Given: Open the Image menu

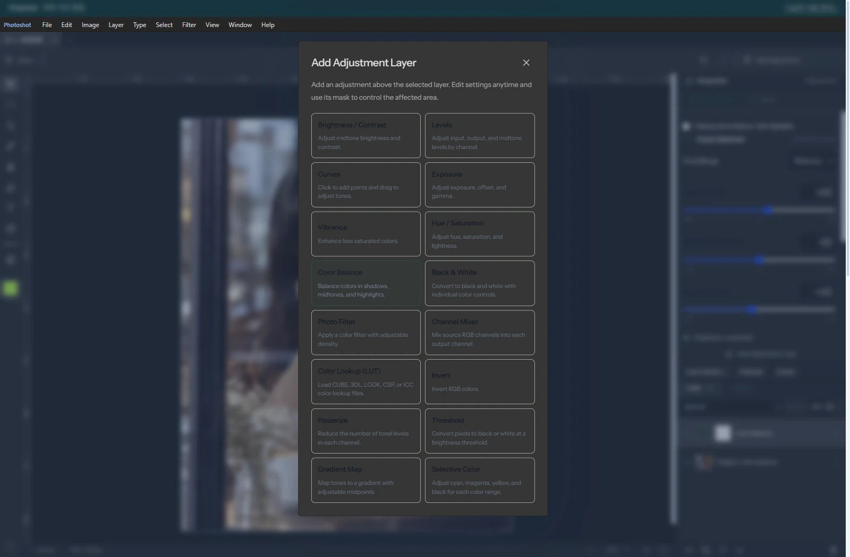Looking at the screenshot, I should (90, 25).
